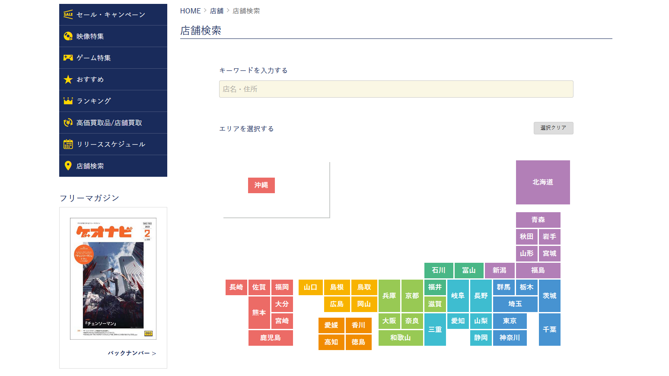Image resolution: width=669 pixels, height=376 pixels.
Task: Pick 山形 on the map
Action: click(526, 254)
